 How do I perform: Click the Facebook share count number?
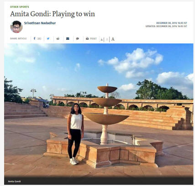39,39
